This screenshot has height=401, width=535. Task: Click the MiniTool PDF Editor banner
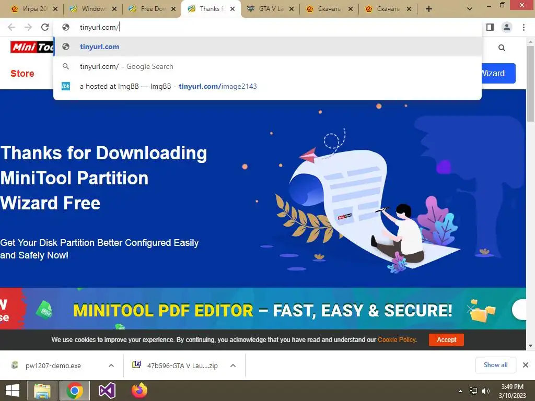pyautogui.click(x=263, y=309)
